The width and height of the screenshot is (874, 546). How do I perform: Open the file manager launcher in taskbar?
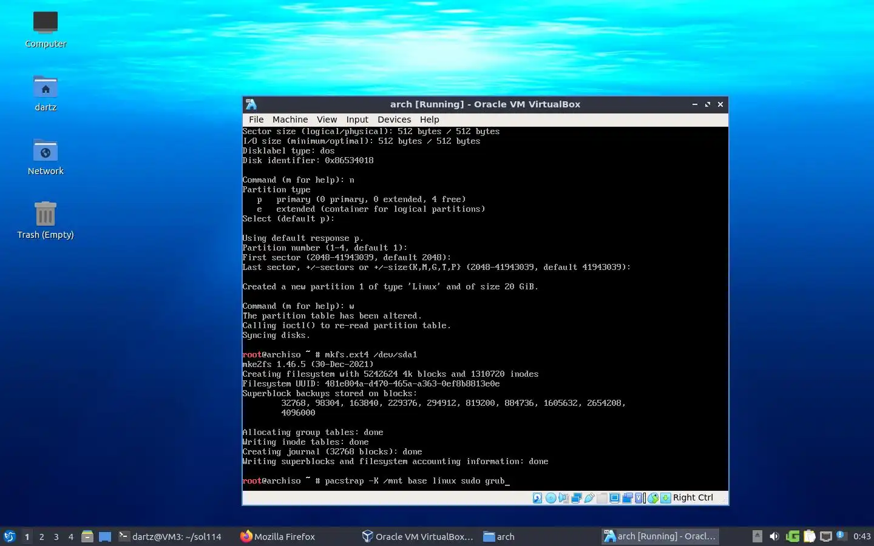click(87, 536)
